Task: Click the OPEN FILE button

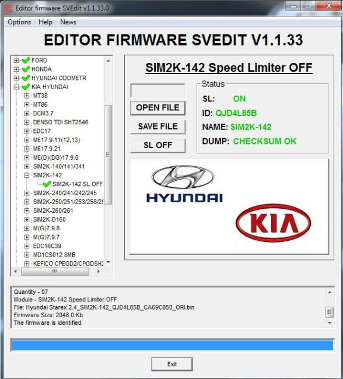Action: point(157,108)
